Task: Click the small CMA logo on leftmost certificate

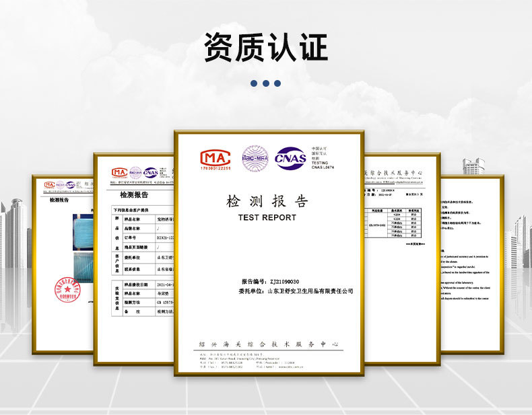Action: [x=50, y=185]
